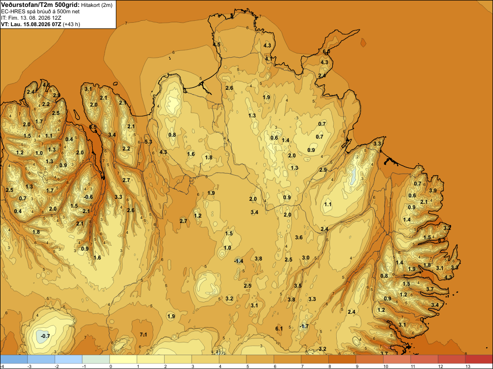Click the -0.7 temperature label on the glacier
The image size is (493, 369).
click(45, 336)
